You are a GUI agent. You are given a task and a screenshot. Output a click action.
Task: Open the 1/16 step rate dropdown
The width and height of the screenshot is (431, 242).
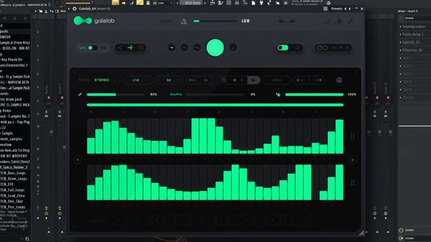point(138,80)
